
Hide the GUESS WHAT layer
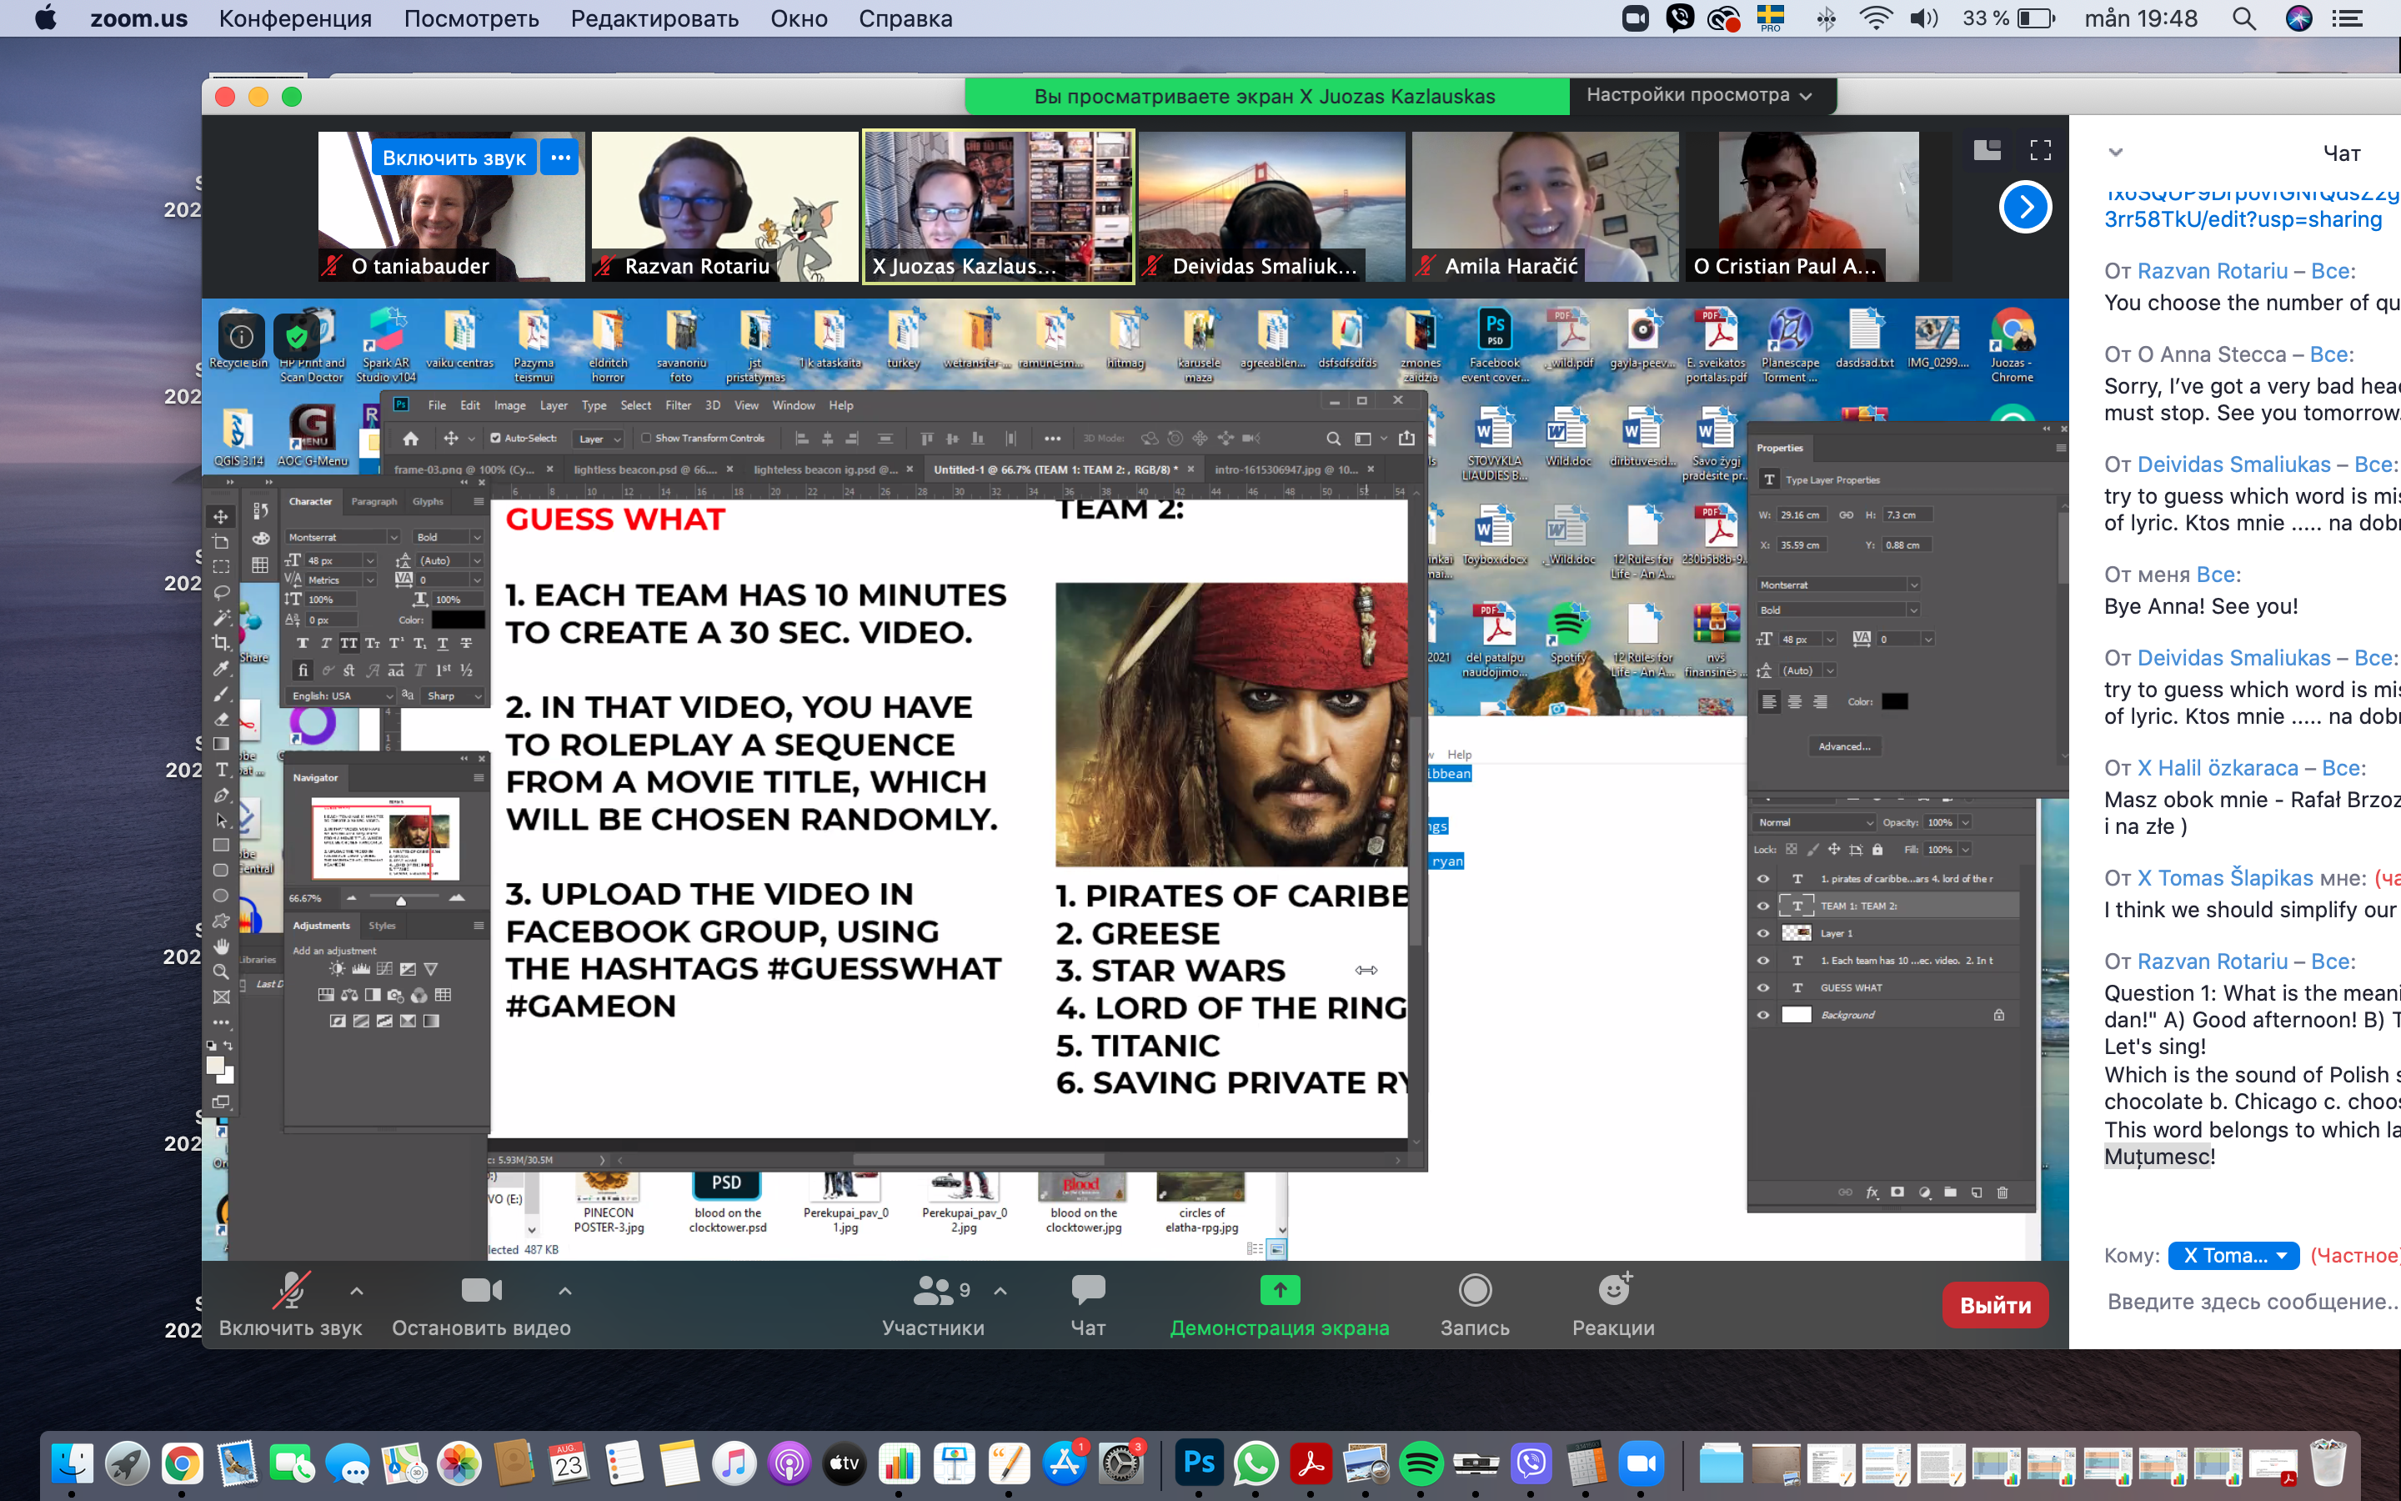click(x=1763, y=988)
